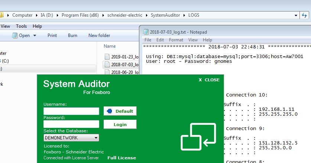
Task: Navigate to Program Files (x86) breadcrumb
Action: click(80, 15)
